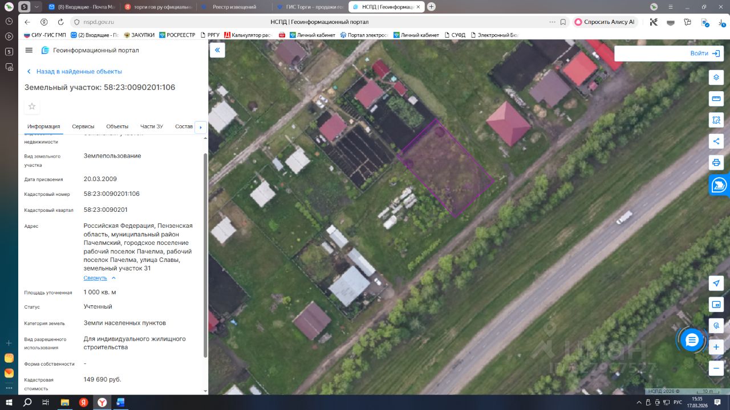Click the Земли населенных пунктов value
Screen dimensions: 730x410
pyautogui.click(x=125, y=323)
